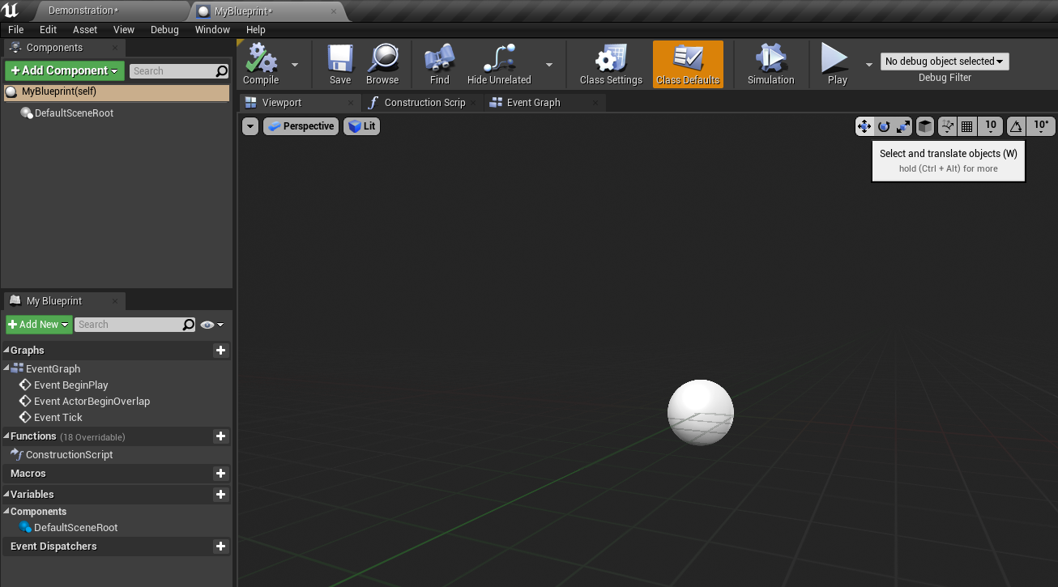Select the Viewport tab

[x=301, y=103]
